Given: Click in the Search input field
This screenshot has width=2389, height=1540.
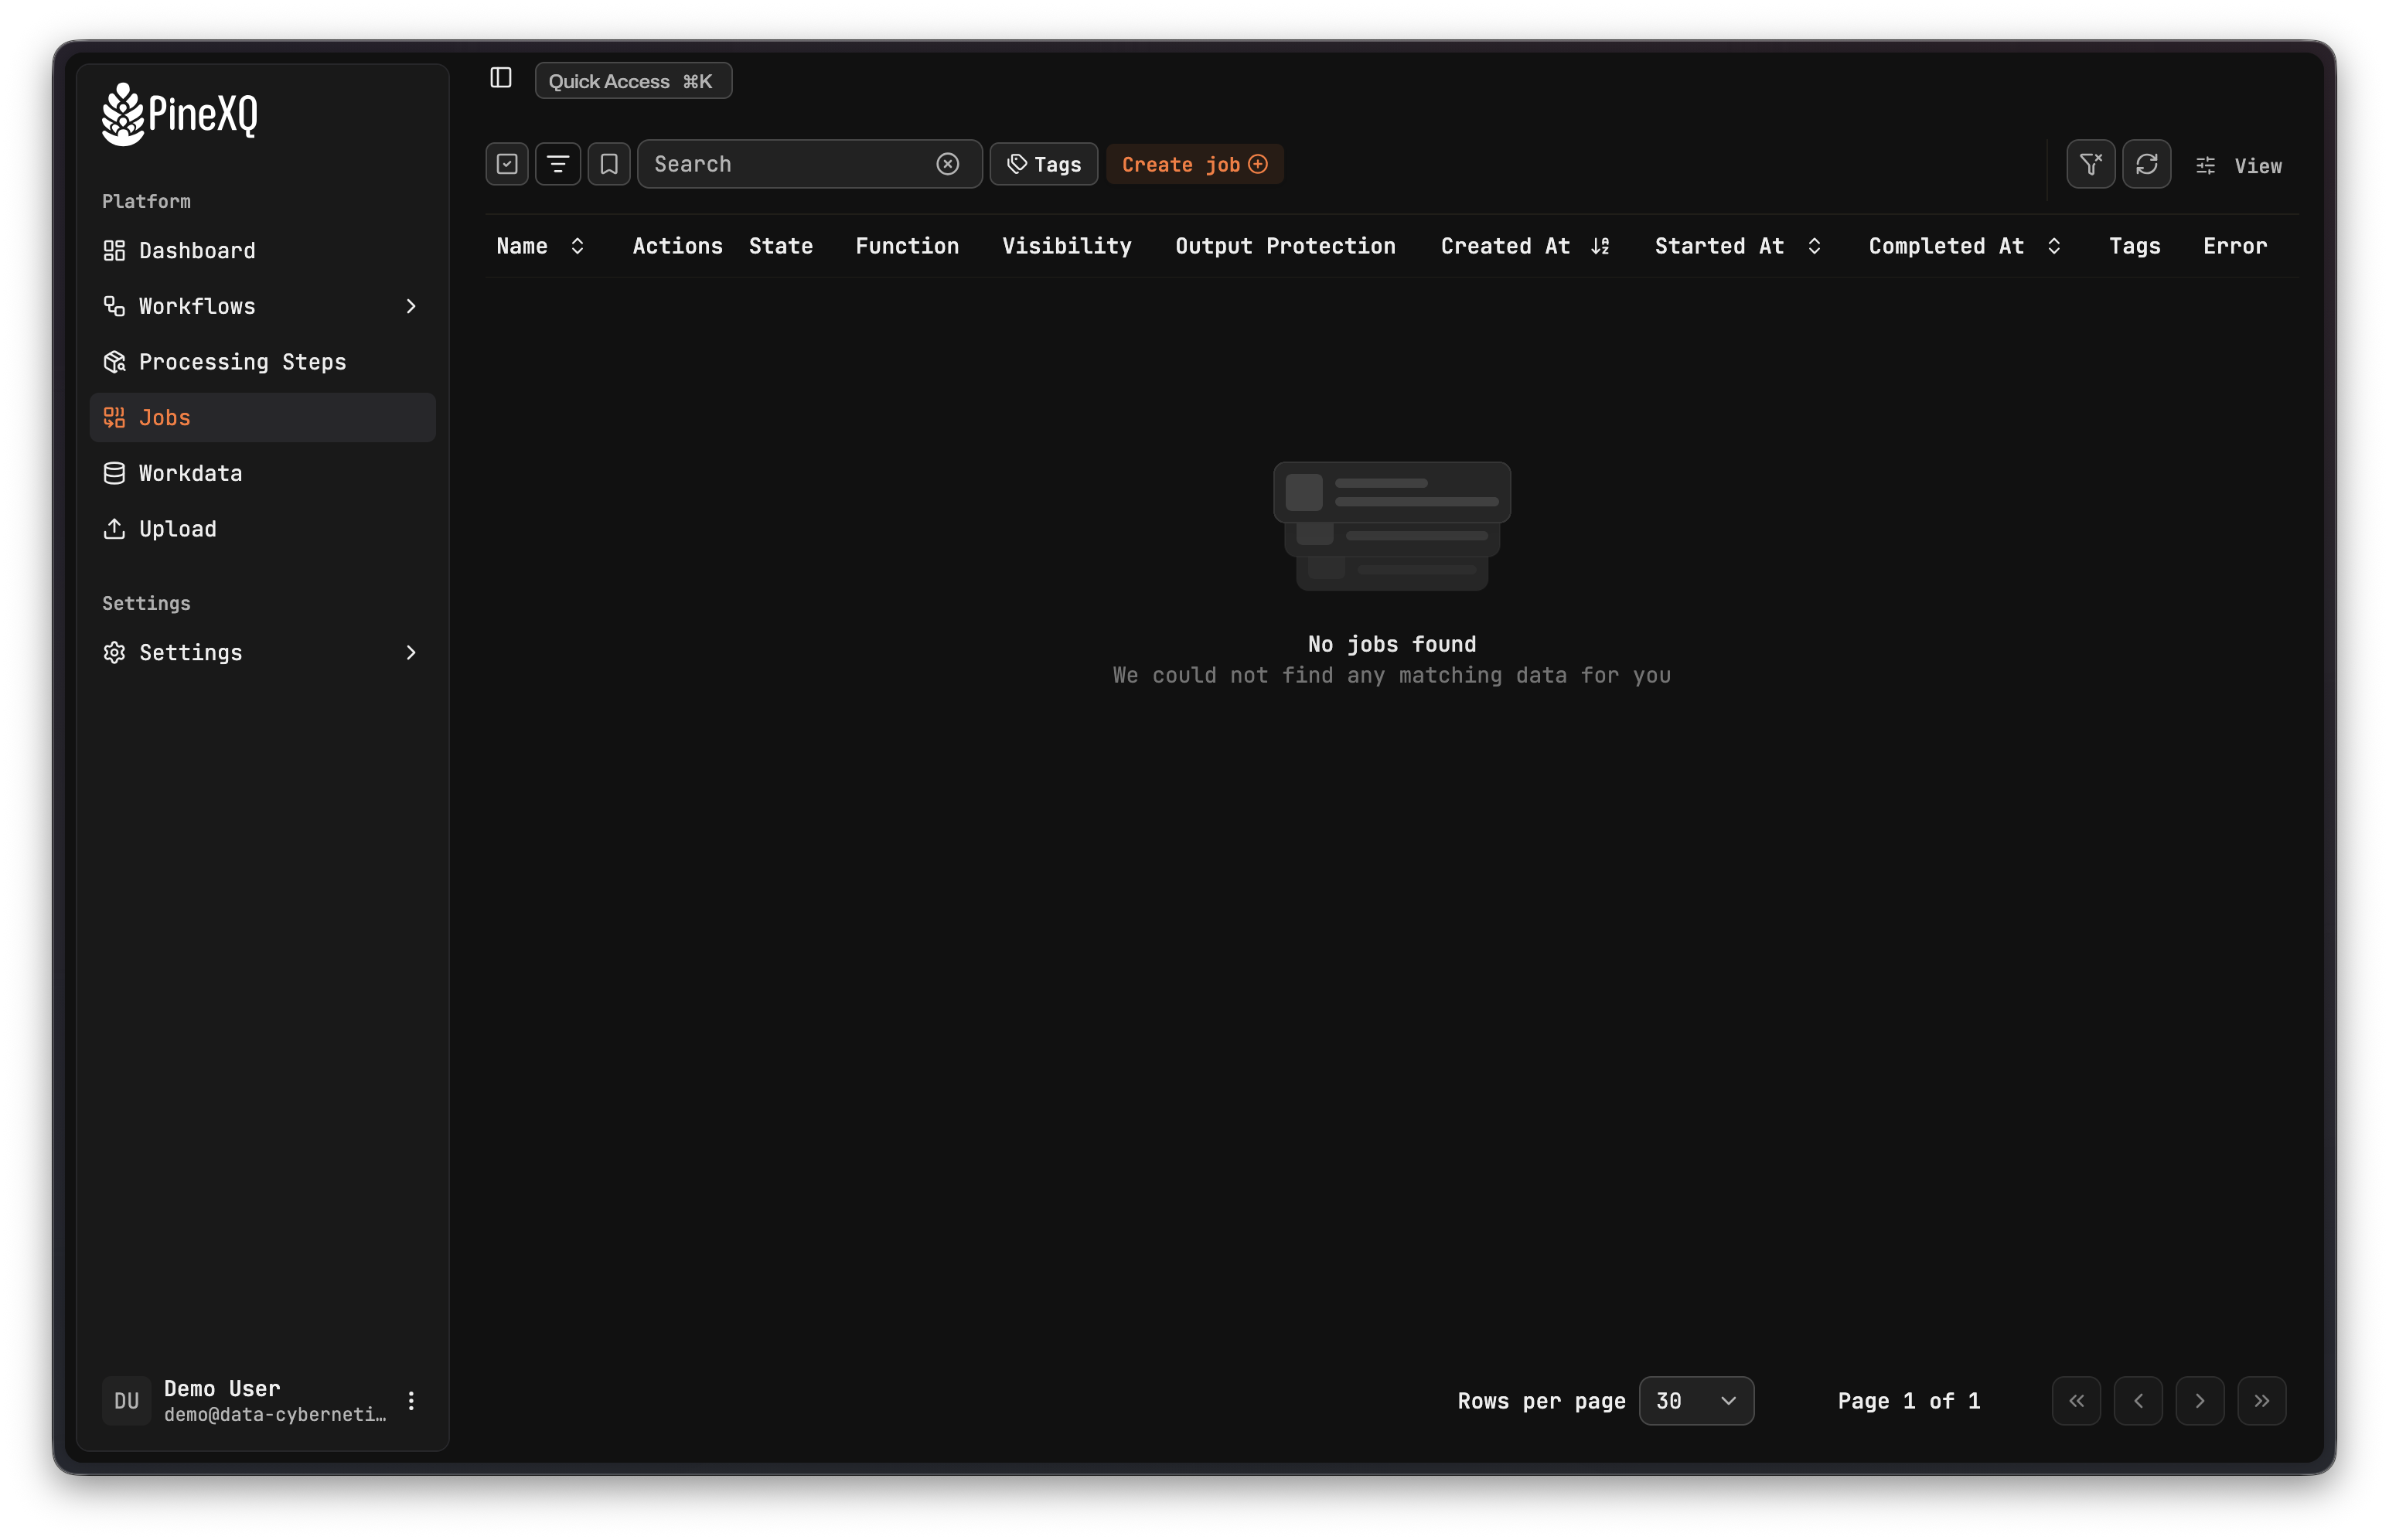Looking at the screenshot, I should click(790, 164).
